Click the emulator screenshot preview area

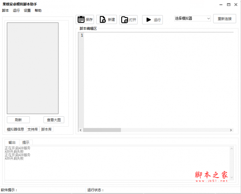[x=33, y=68]
